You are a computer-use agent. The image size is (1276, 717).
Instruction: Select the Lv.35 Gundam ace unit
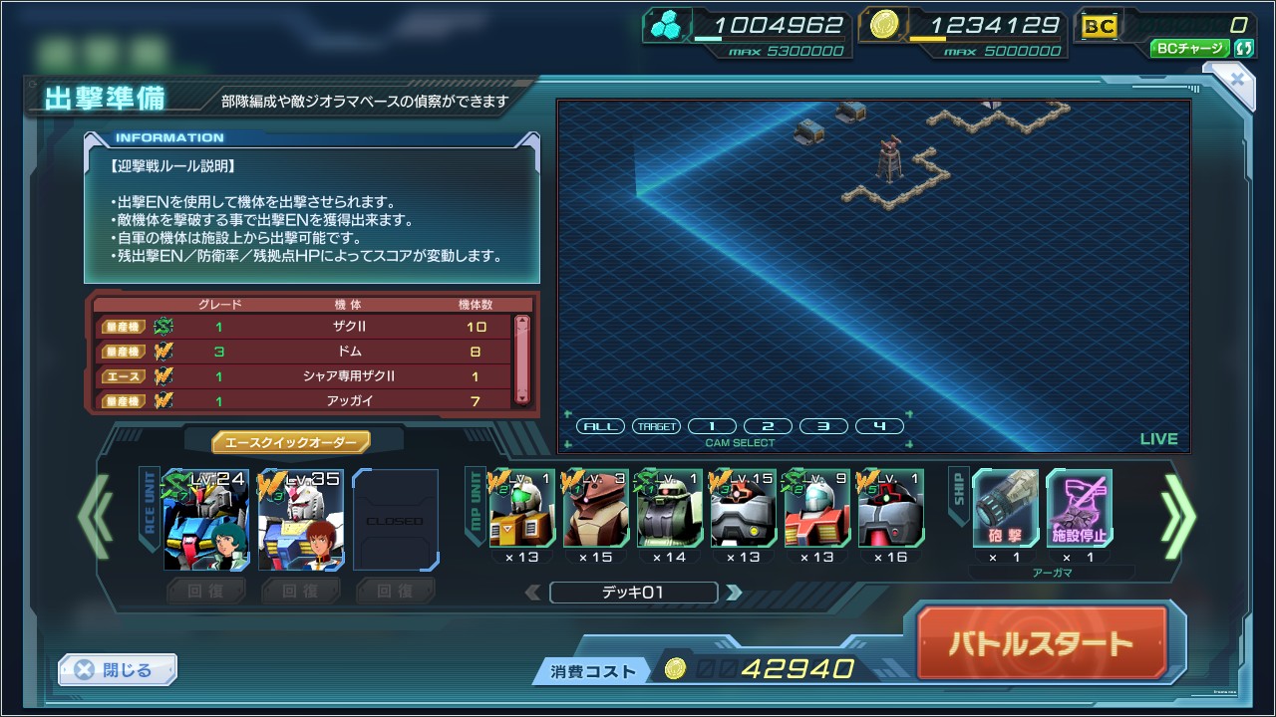coord(300,520)
